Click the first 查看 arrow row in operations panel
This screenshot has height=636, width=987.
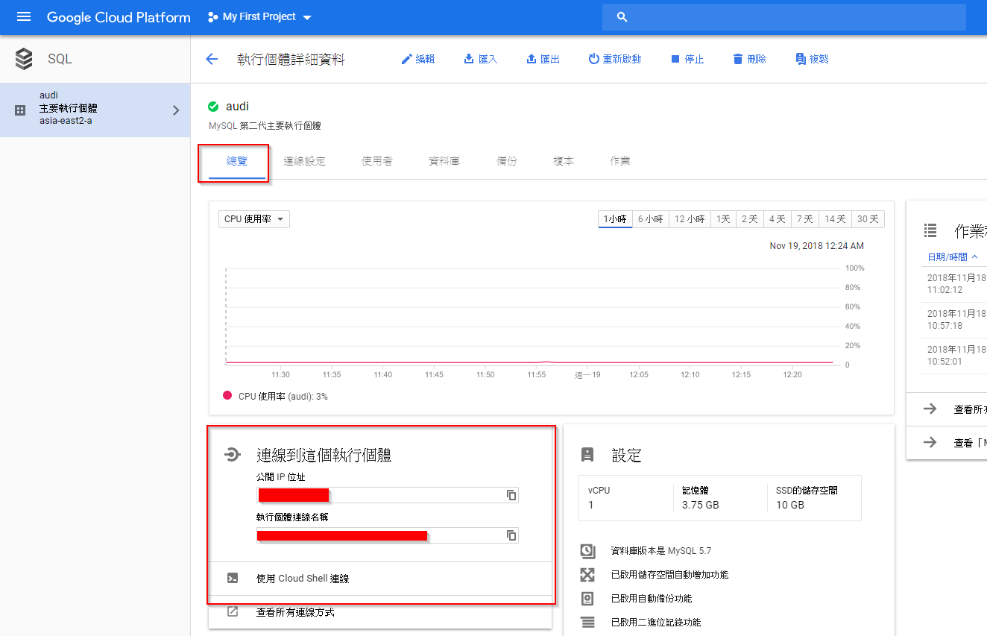click(x=947, y=409)
